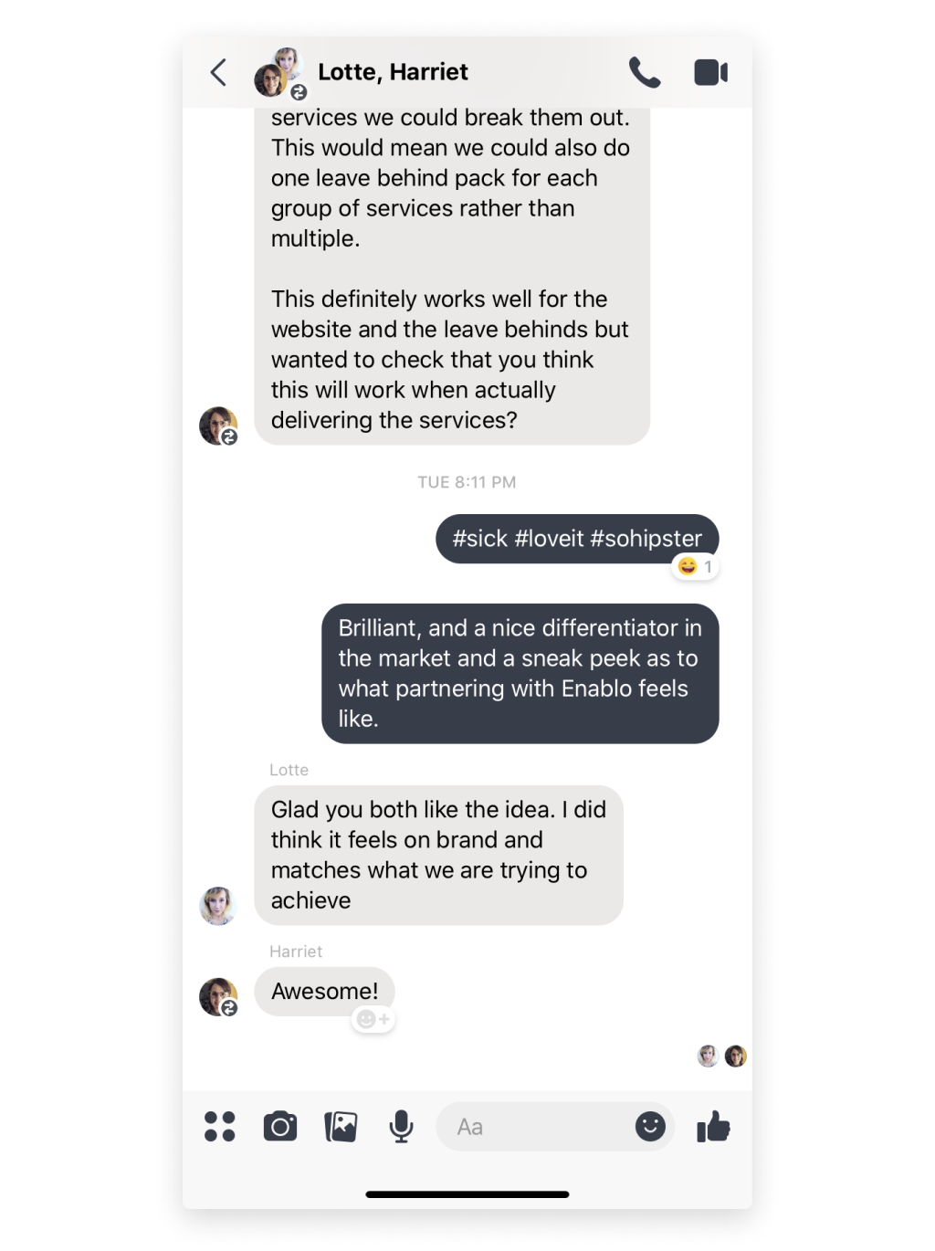The image size is (935, 1251).
Task: Record a voice message with the microphone
Action: pyautogui.click(x=401, y=1126)
